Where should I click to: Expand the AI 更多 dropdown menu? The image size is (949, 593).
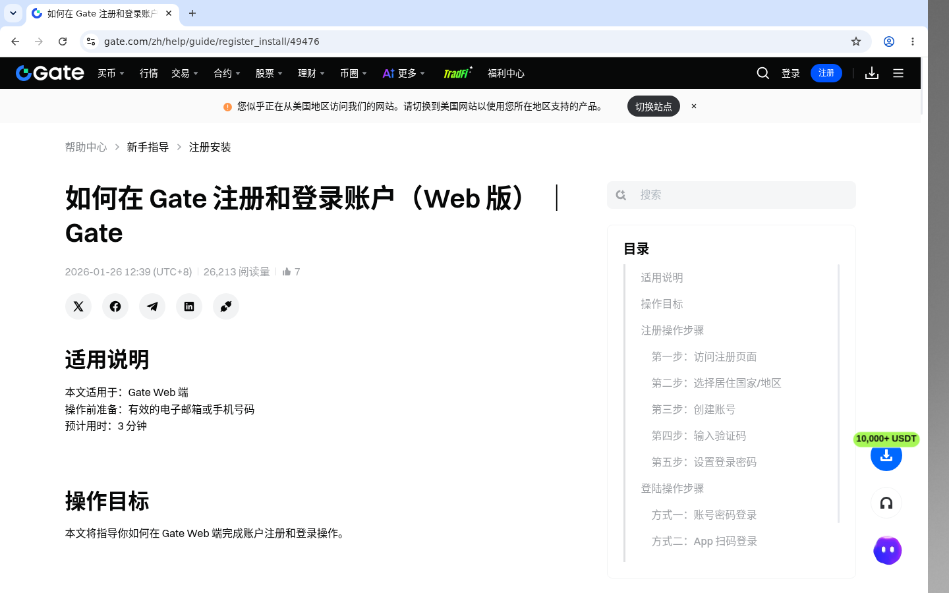(404, 73)
